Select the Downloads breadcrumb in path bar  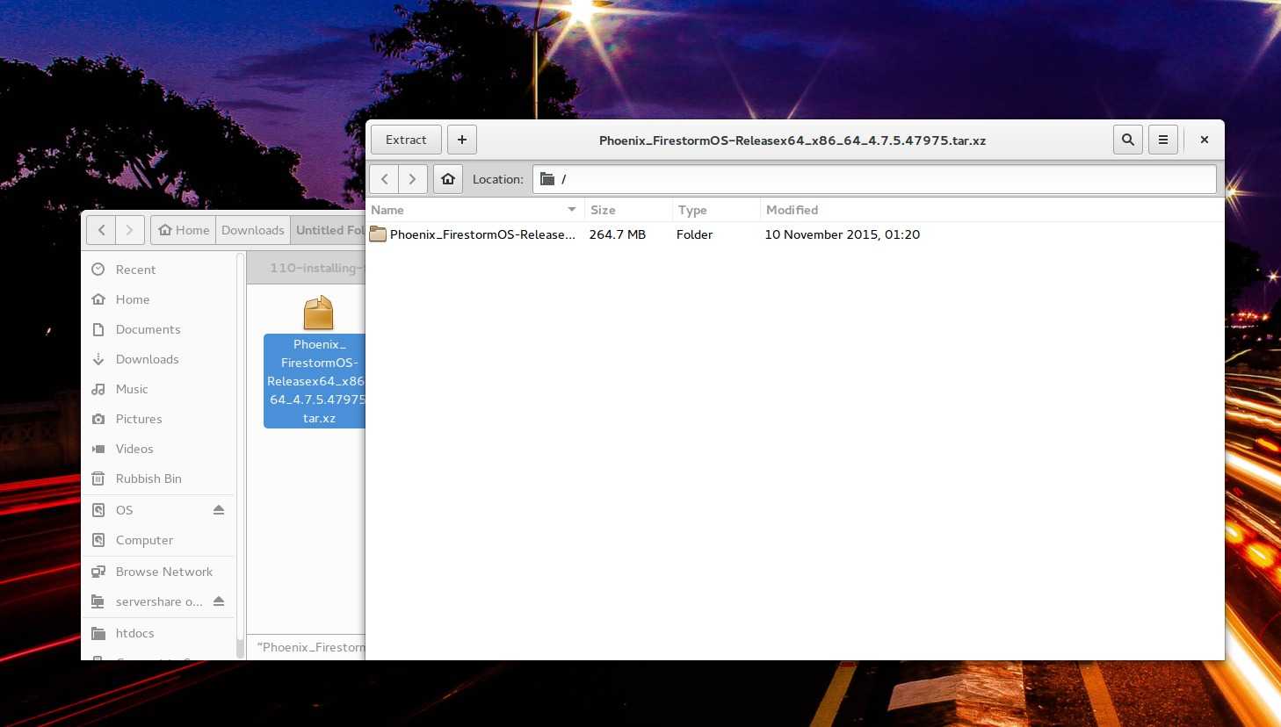tap(253, 230)
